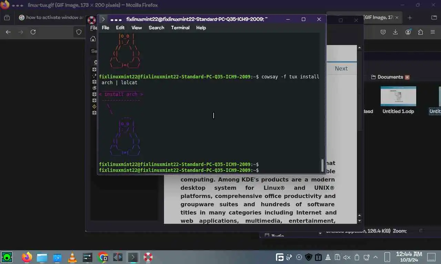This screenshot has height=264, width=441.
Task: Click the terminal prompt icon in titlebar
Action: coord(103,19)
